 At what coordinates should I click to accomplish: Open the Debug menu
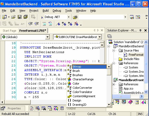point(57,11)
